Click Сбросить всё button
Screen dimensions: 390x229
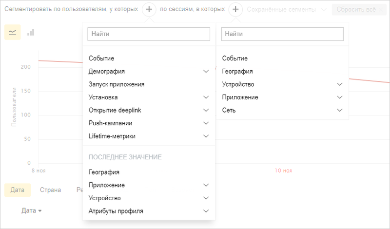pos(359,9)
